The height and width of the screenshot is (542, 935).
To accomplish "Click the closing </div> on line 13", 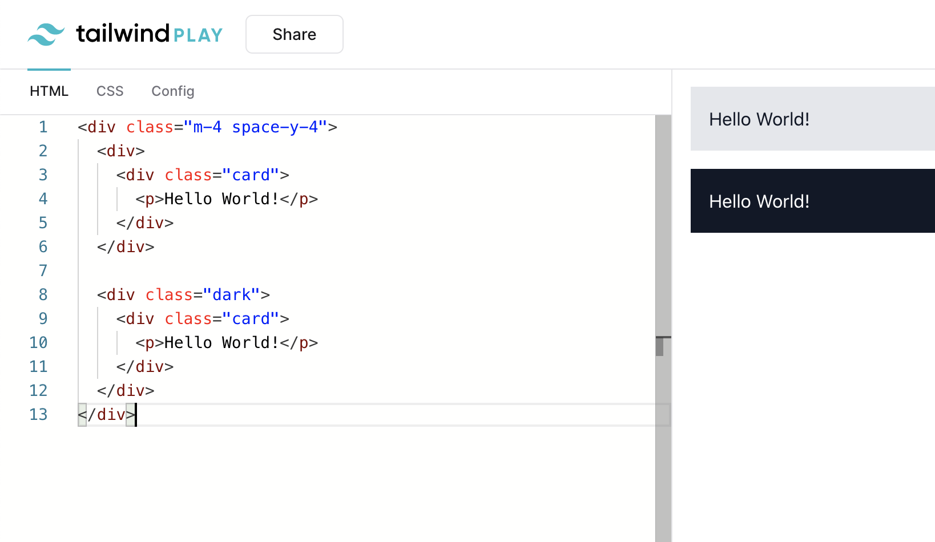I will pos(107,415).
